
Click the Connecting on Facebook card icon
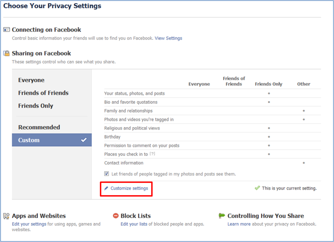click(x=7, y=30)
